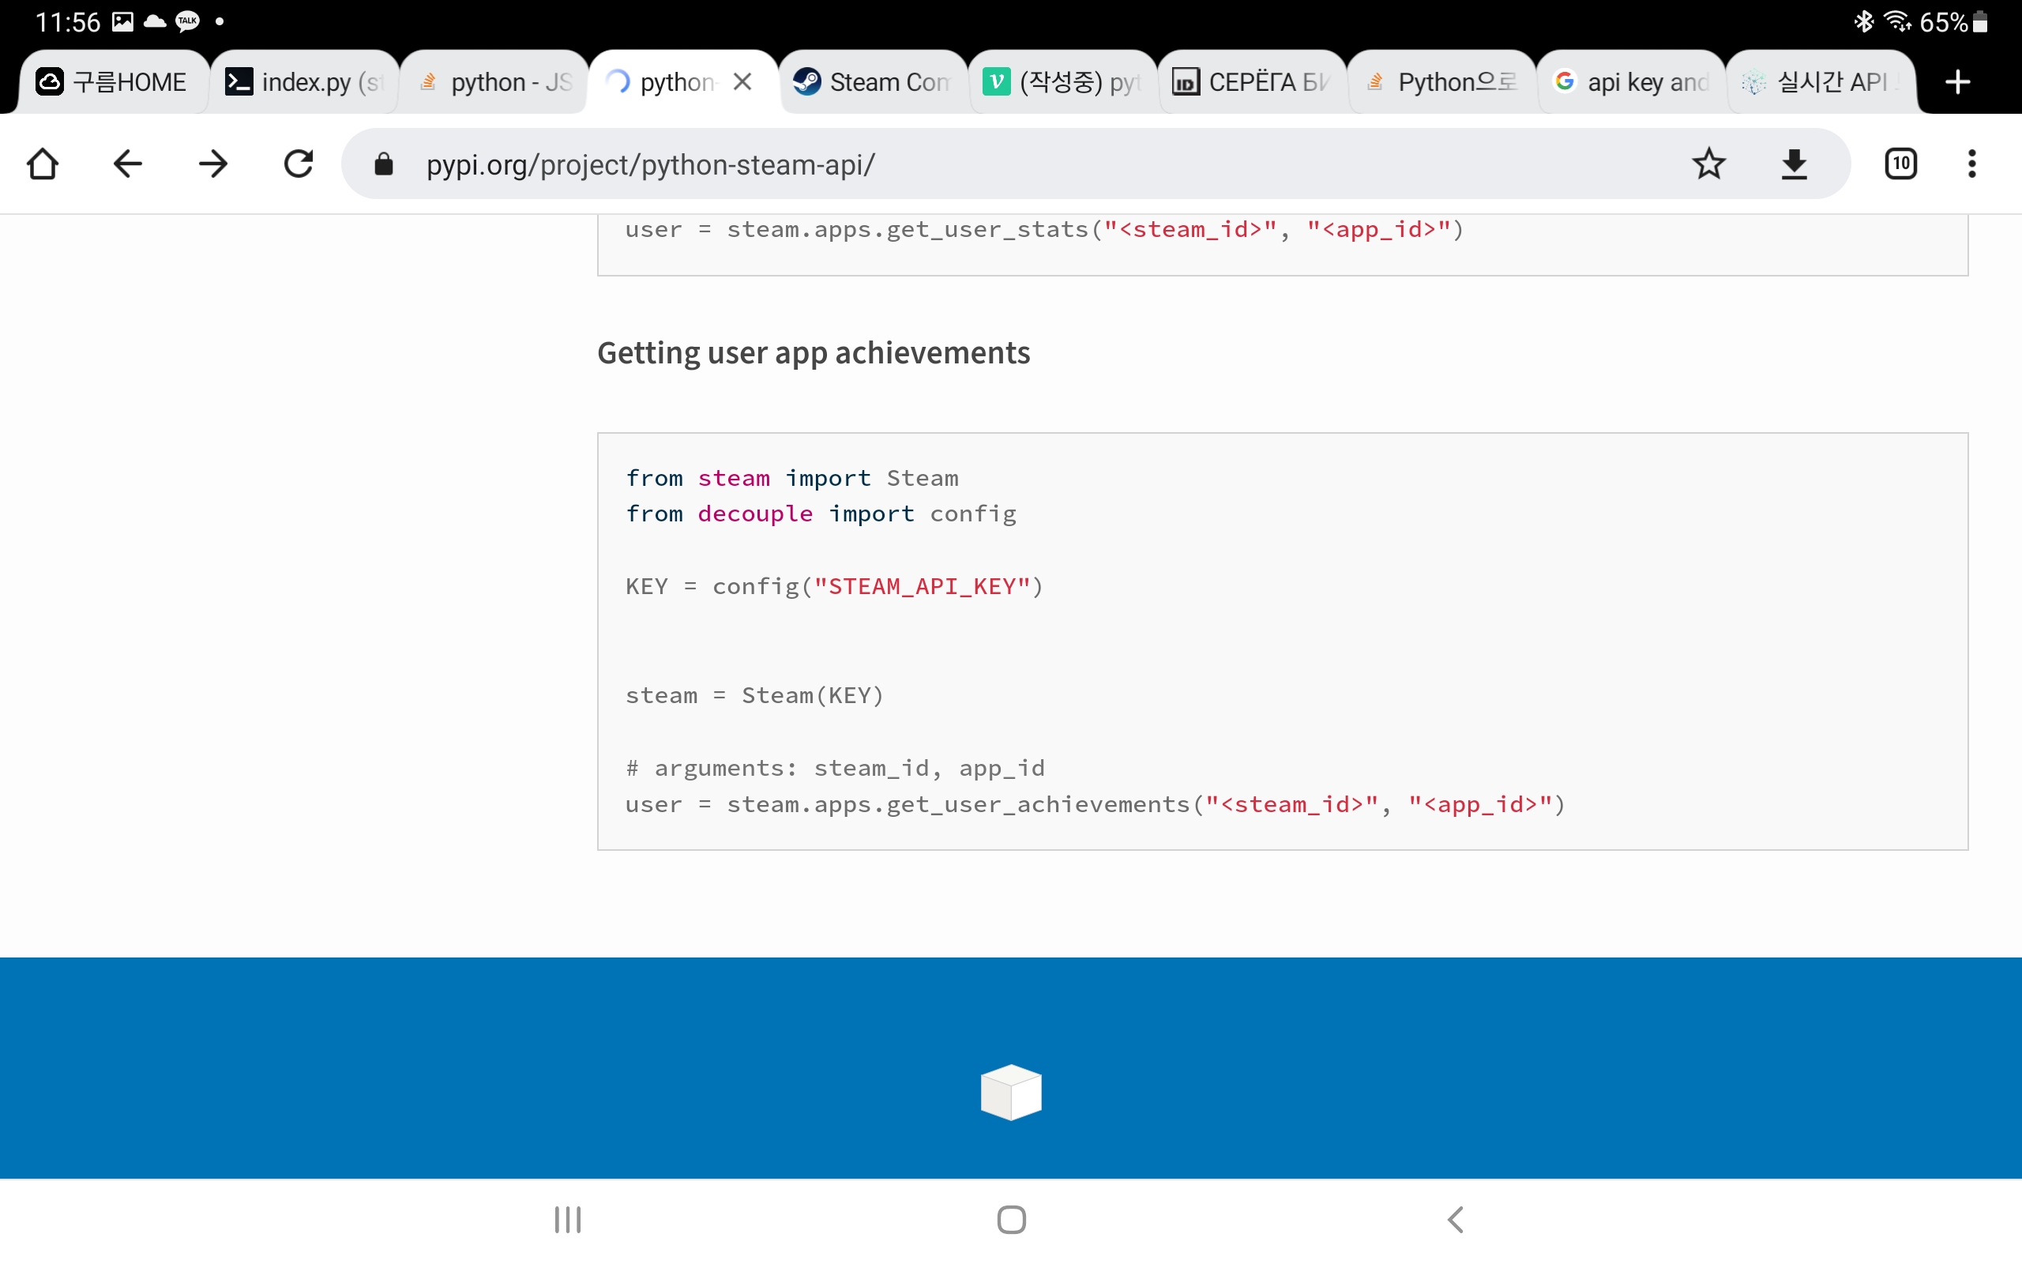View site security lock info

pyautogui.click(x=384, y=164)
